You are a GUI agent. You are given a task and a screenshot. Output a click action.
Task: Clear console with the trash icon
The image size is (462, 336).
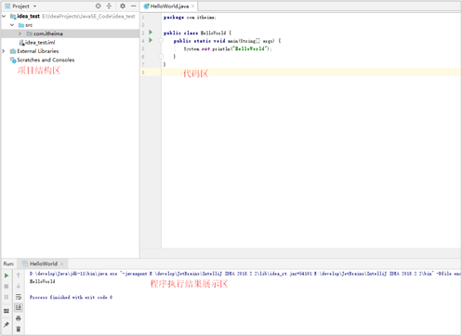(x=19, y=329)
